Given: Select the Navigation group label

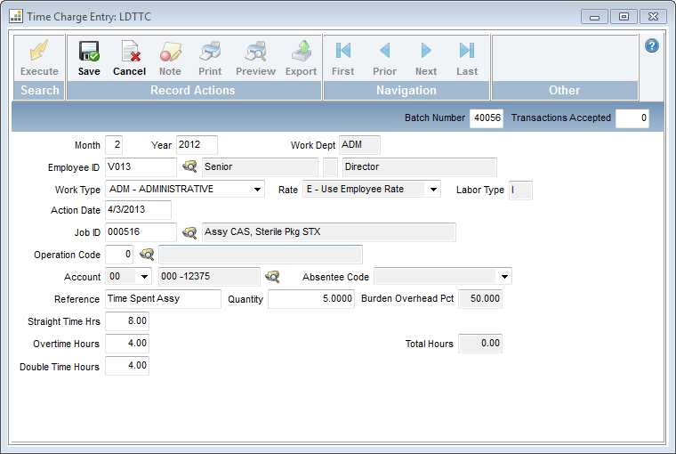Looking at the screenshot, I should click(406, 90).
